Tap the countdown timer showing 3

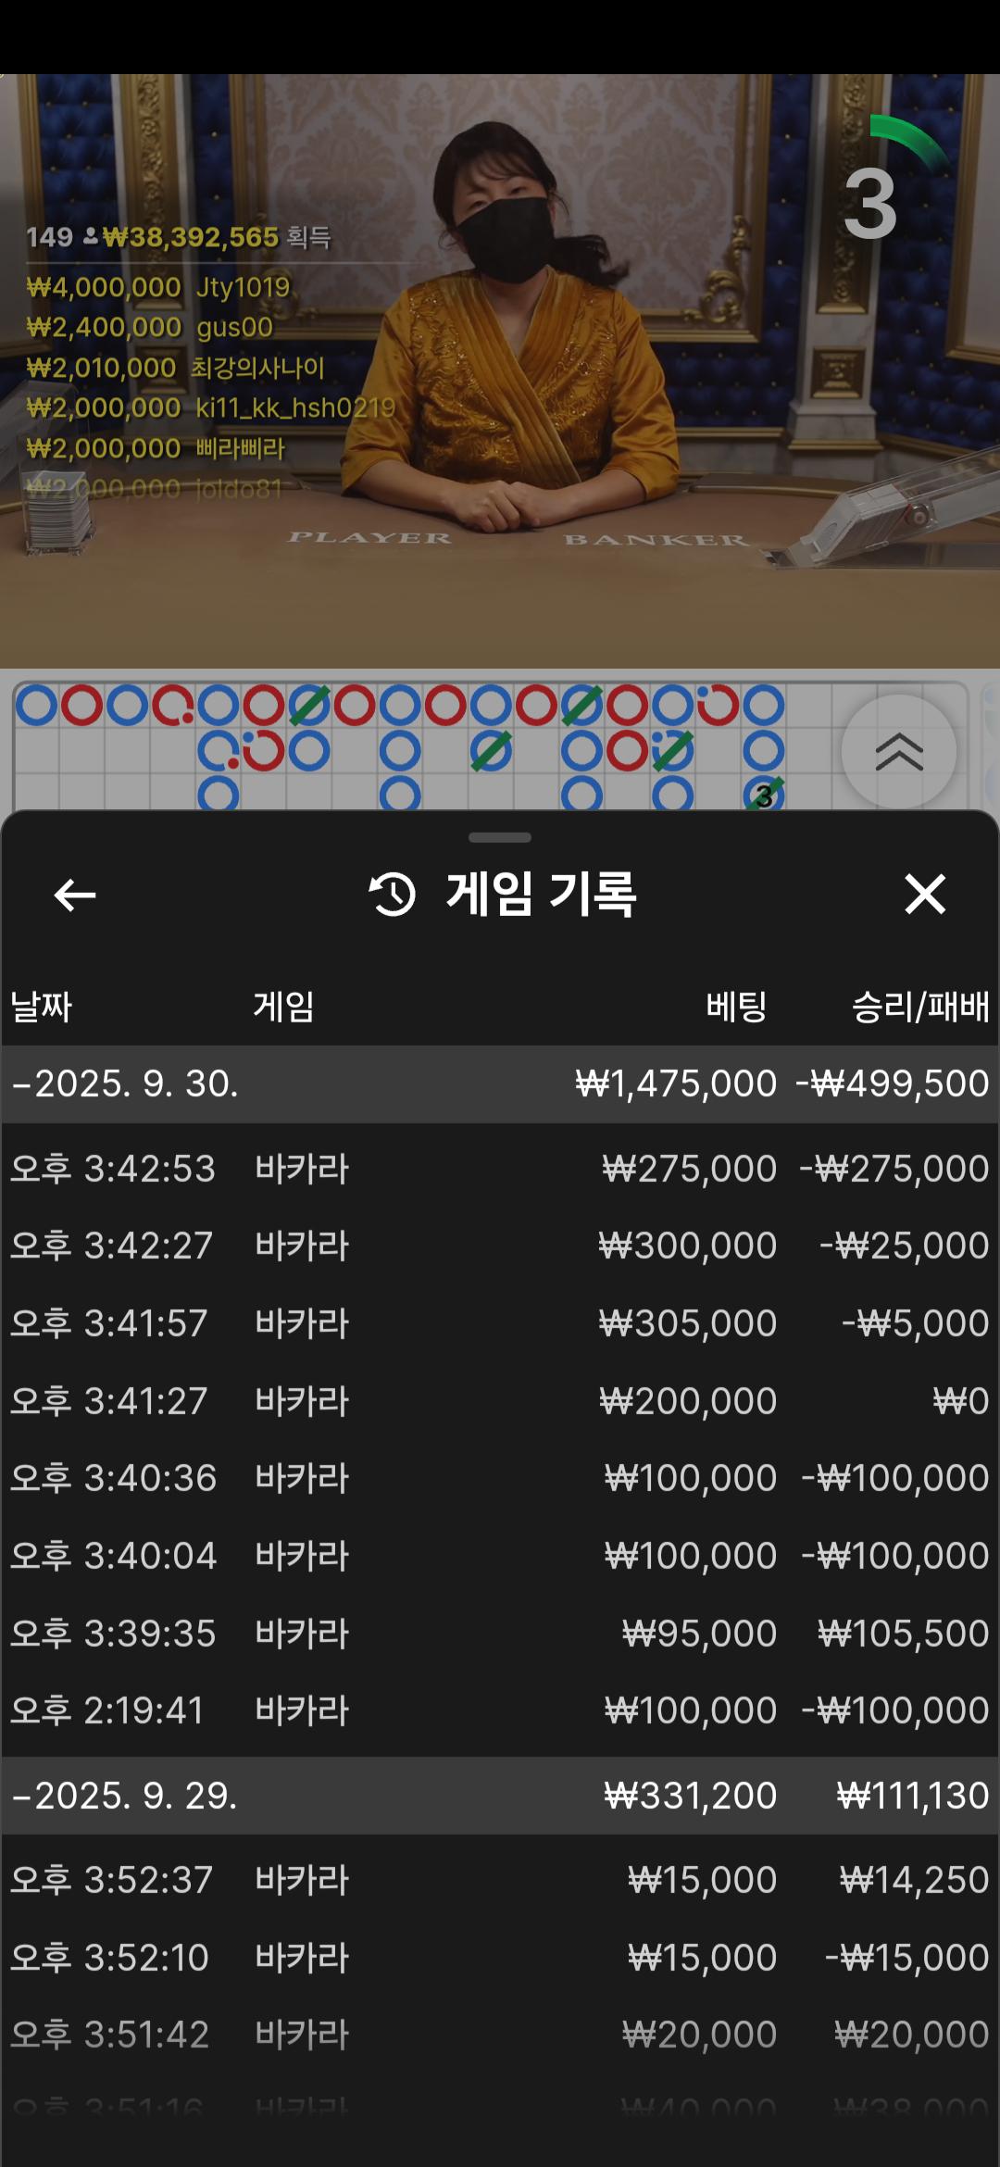pos(870,204)
